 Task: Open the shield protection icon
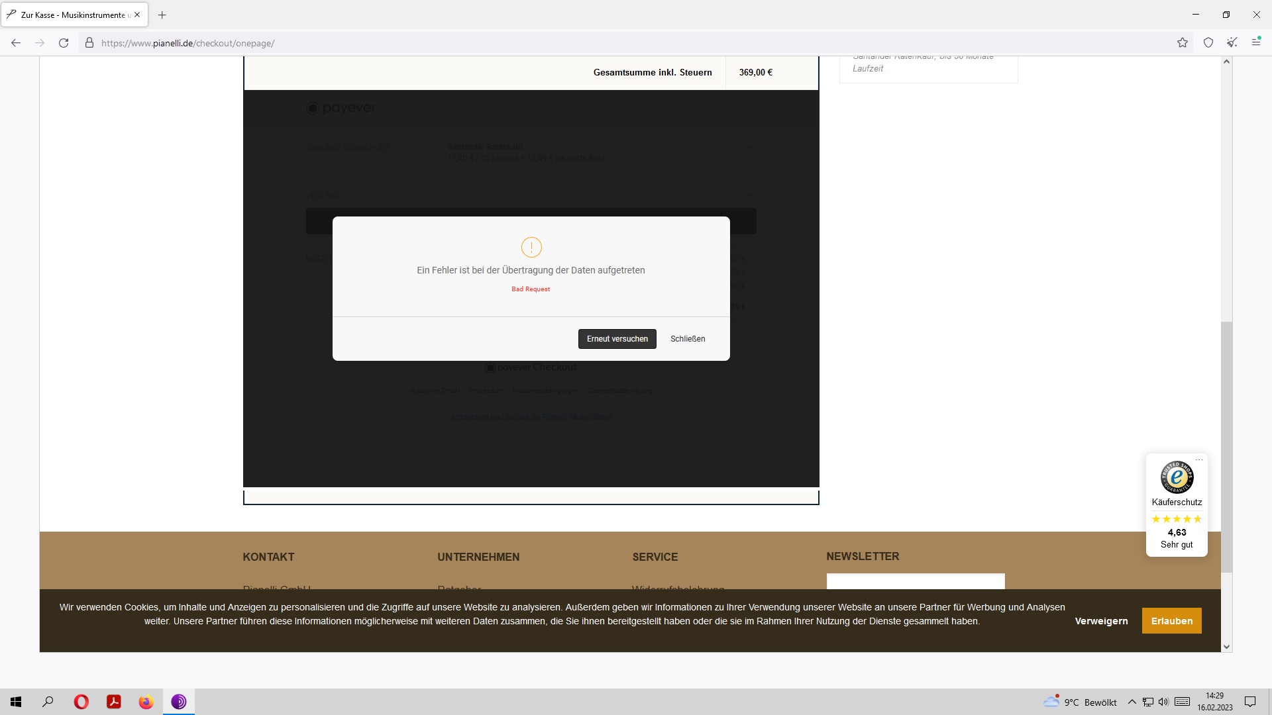pos(1208,43)
